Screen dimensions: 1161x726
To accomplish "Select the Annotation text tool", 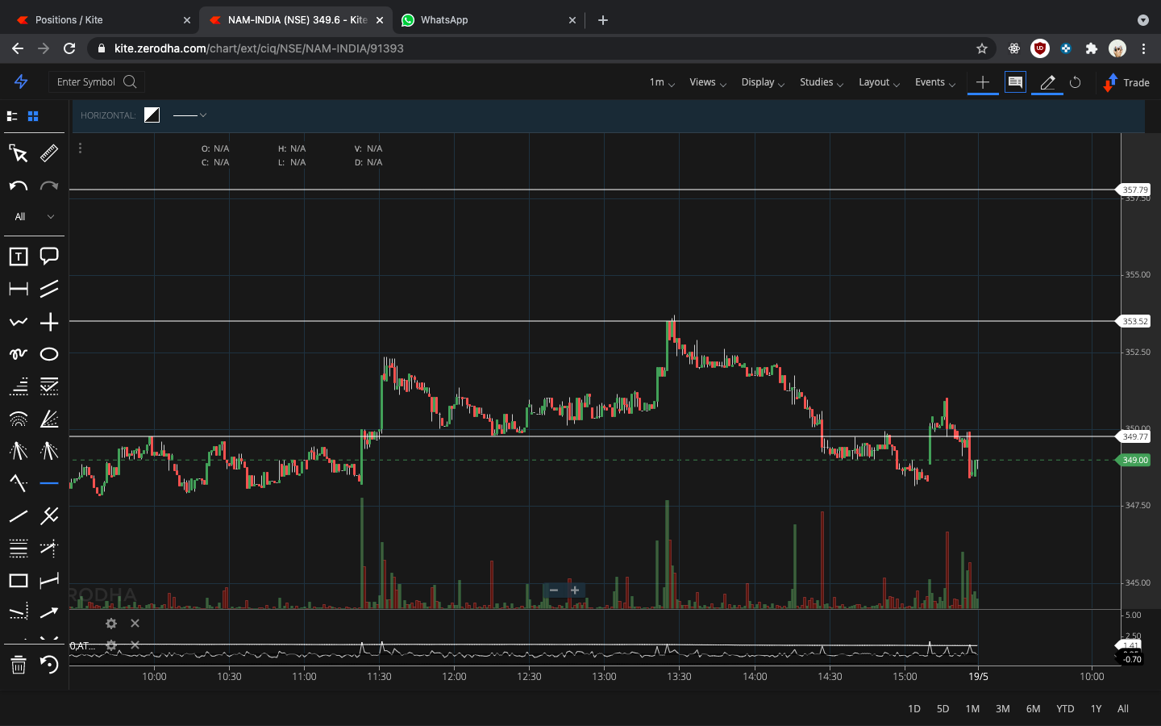I will tap(18, 257).
